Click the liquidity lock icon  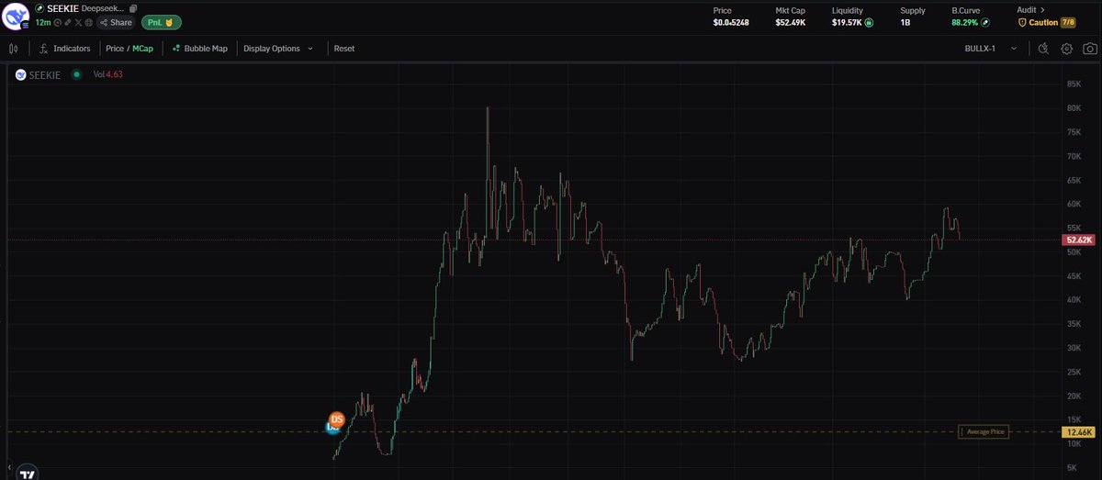869,23
